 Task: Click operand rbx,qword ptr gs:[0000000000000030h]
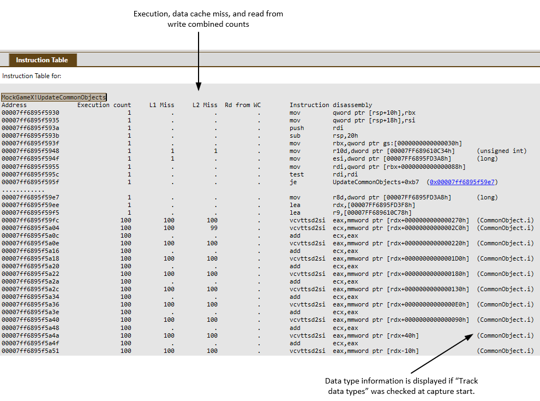tap(397, 143)
